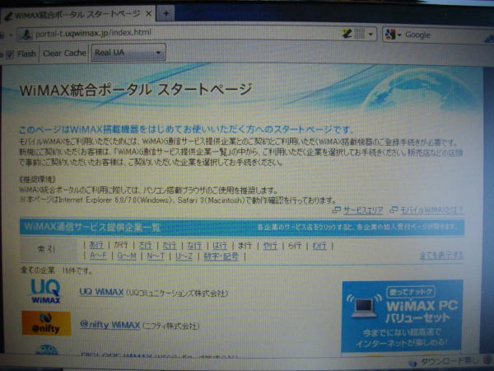Click the 全てを表示する link
Viewport: 494px width, 371px height.
441,256
